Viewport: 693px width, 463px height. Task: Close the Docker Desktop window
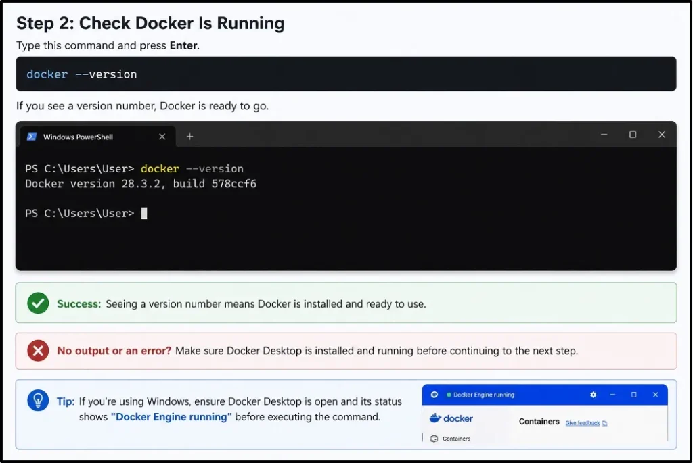click(655, 395)
